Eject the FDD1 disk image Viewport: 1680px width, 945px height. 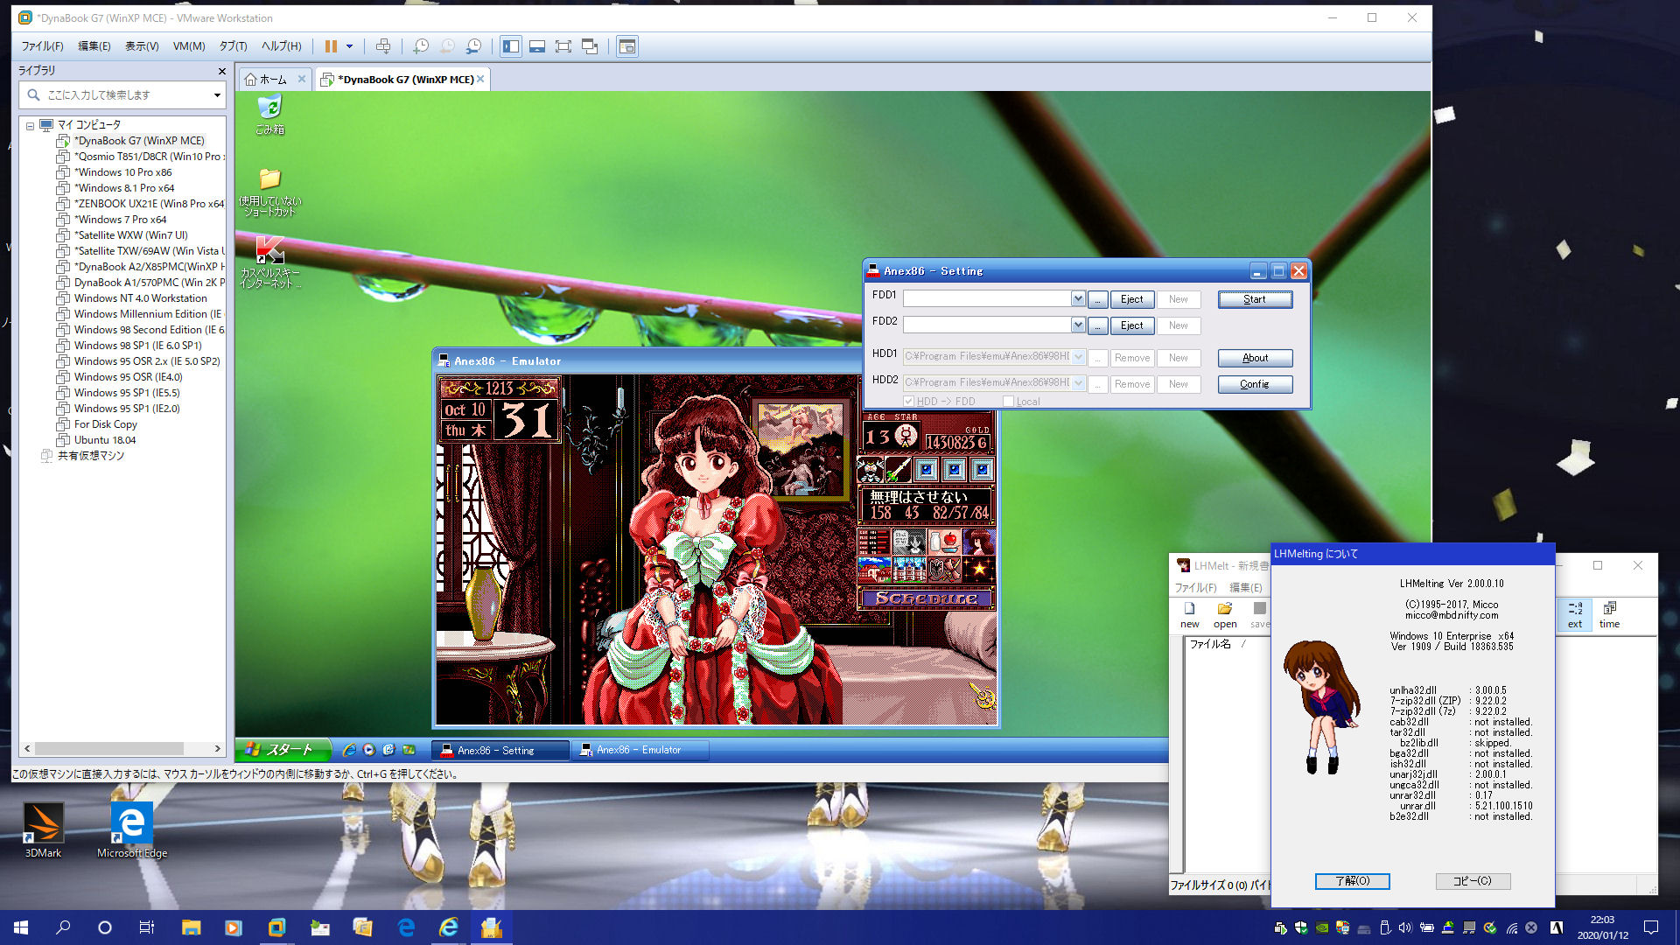[1132, 299]
